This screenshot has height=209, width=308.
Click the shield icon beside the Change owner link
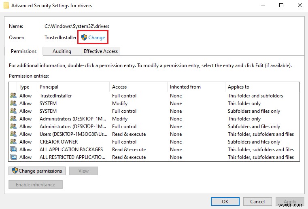coord(84,37)
